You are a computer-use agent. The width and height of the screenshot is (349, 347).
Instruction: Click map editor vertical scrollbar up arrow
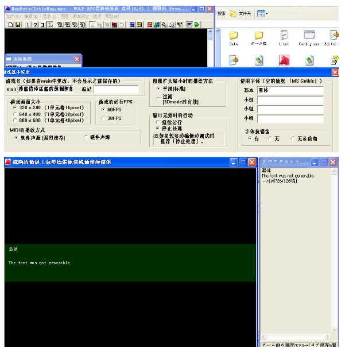tap(210, 32)
